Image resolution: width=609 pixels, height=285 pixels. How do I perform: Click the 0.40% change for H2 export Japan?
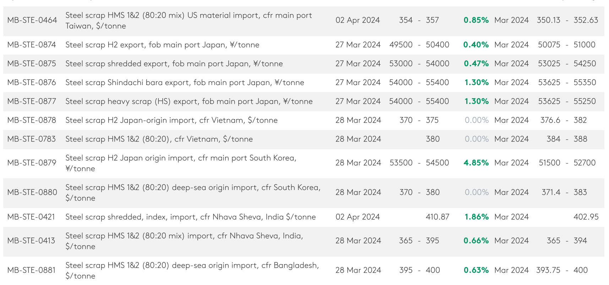pos(476,45)
